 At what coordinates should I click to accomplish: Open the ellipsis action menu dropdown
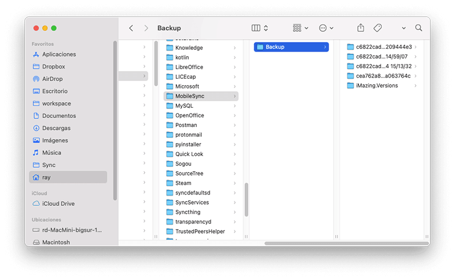[326, 28]
